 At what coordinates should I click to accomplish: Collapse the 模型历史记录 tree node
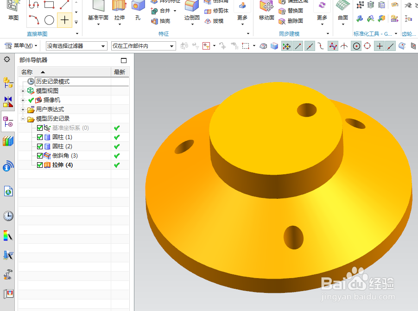tap(23, 119)
